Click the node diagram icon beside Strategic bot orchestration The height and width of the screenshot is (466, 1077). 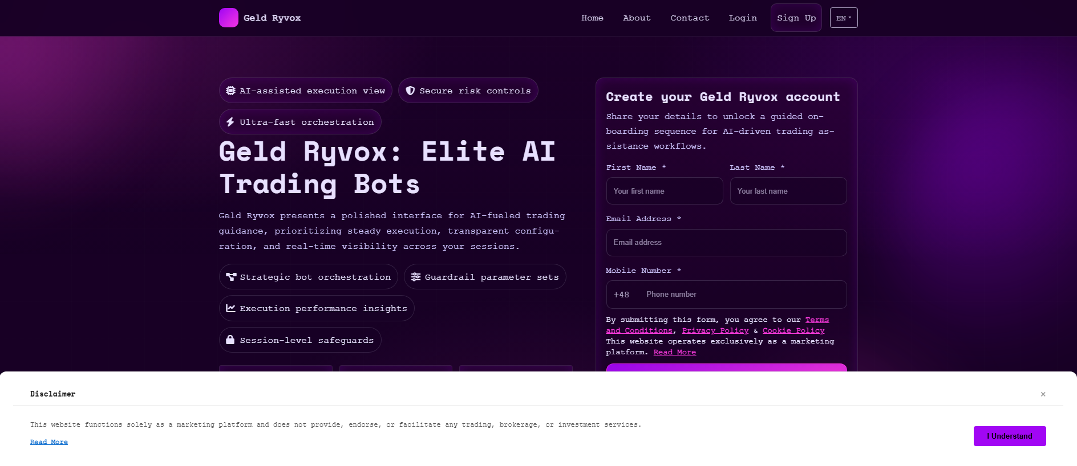[x=231, y=277]
